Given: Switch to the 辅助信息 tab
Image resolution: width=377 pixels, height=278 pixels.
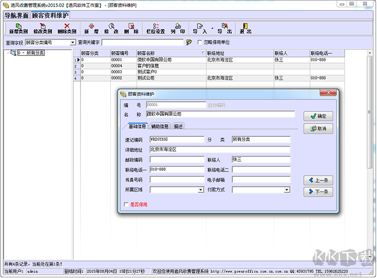Looking at the screenshot, I should [x=160, y=126].
